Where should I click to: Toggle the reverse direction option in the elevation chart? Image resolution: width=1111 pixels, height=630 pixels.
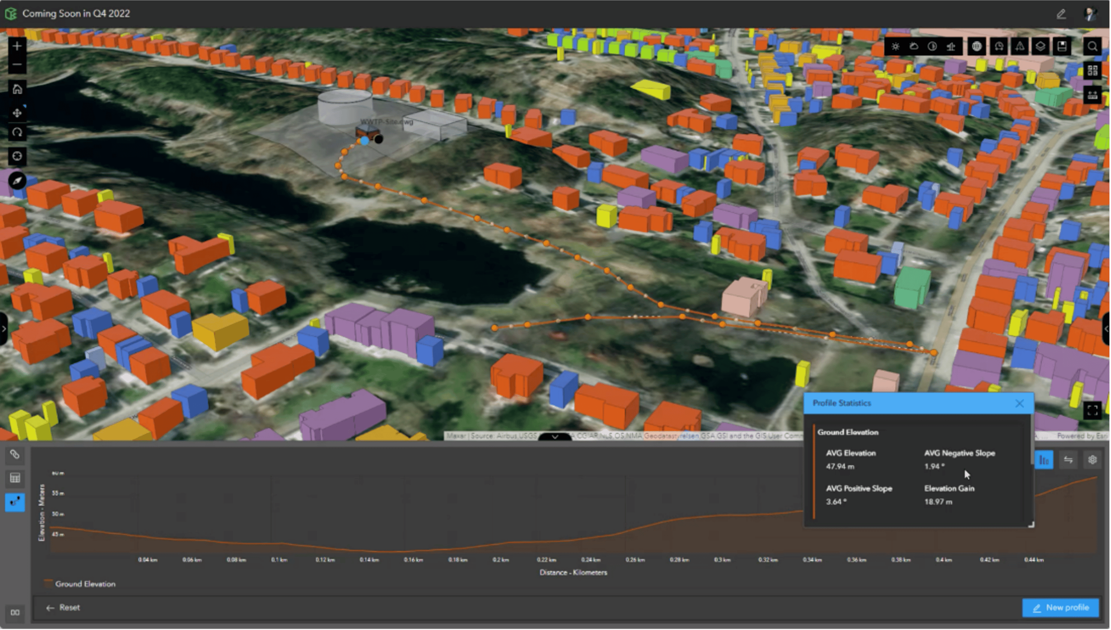1068,460
